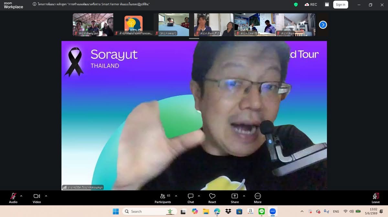Select the ส.ป.ก.ปัตตานี participant thumbnail
The image size is (388, 217).
pyautogui.click(x=254, y=25)
